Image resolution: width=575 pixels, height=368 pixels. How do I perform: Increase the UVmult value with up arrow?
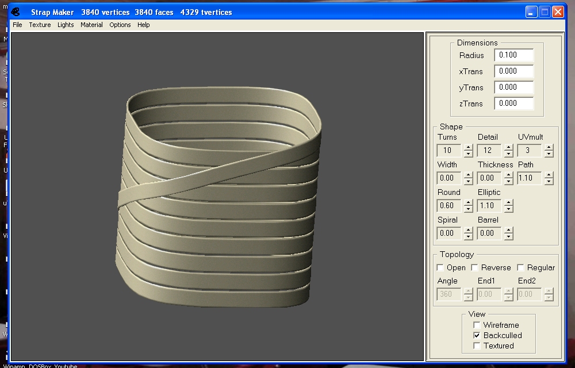(549, 147)
